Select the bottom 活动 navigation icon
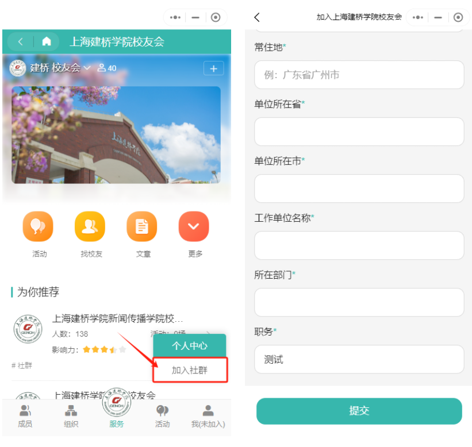Screen dimensions: 472x447 click(x=162, y=411)
